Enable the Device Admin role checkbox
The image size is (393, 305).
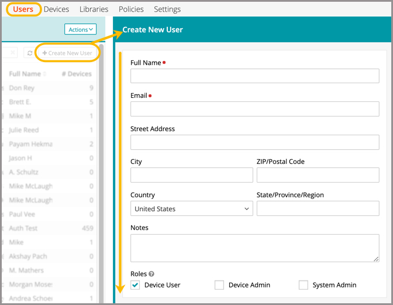click(x=219, y=285)
